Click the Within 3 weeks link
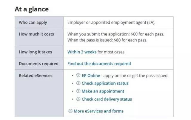191x120 pixels. pyautogui.click(x=82, y=52)
